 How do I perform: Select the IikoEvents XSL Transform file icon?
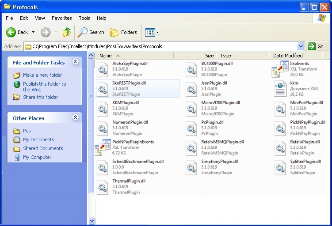coord(280,69)
